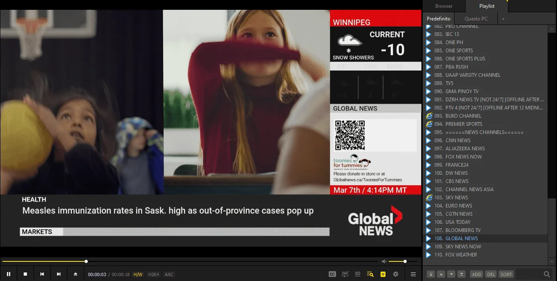557x281 pixels.
Task: Click the browser icon beside SKY NEWS
Action: click(x=429, y=198)
